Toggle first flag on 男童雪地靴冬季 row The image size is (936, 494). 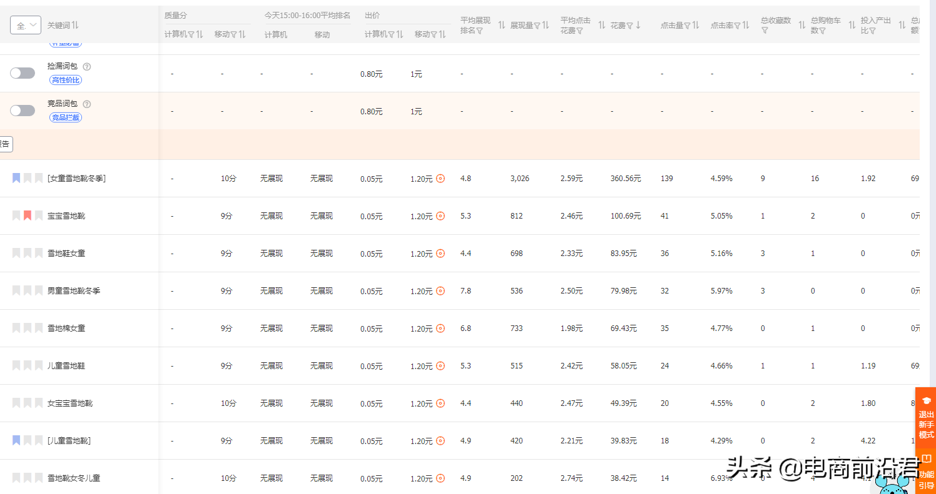16,290
